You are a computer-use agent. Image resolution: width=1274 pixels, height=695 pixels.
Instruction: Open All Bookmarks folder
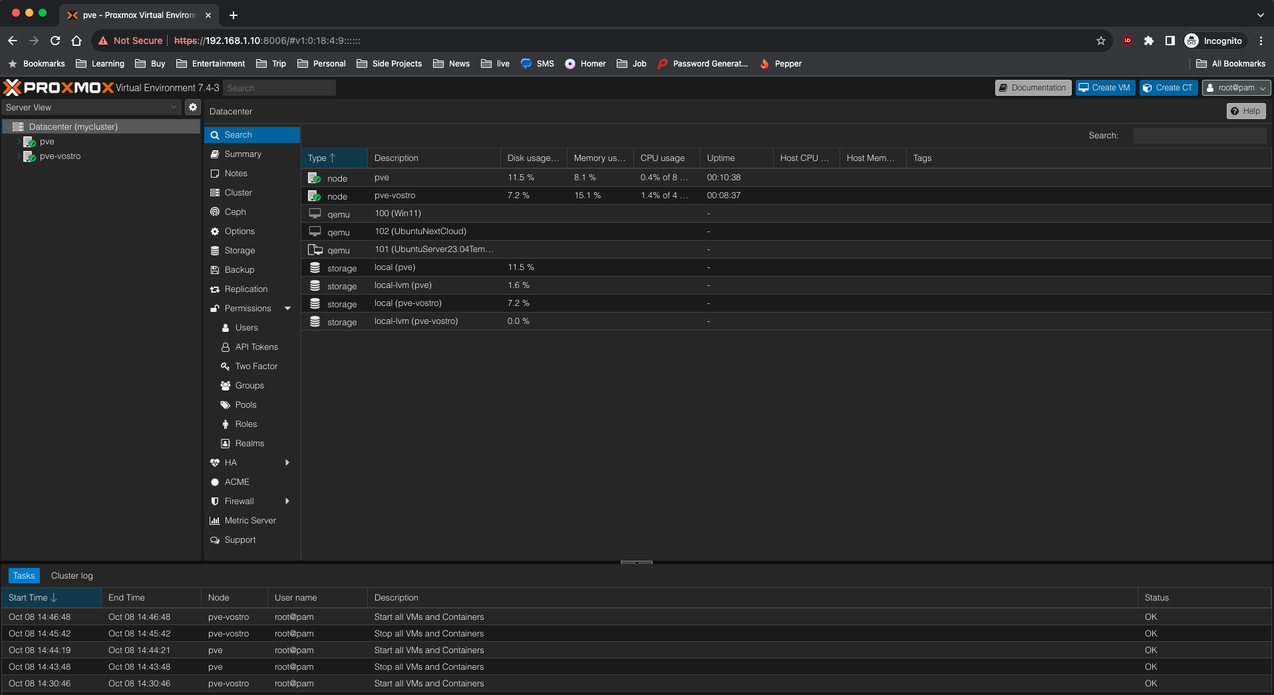1231,63
